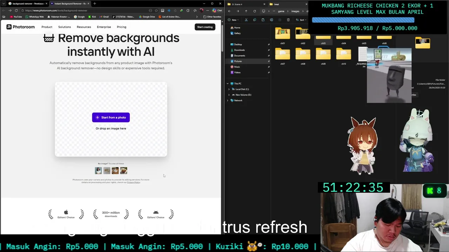Click the browser page vertical scrollbar
Screen dimensions: 449x252
pyautogui.click(x=222, y=38)
